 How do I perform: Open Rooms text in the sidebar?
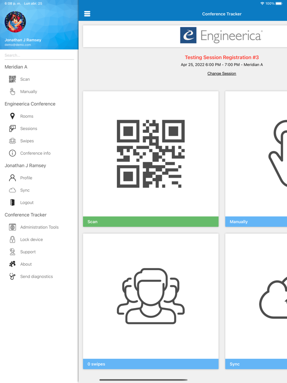27,116
